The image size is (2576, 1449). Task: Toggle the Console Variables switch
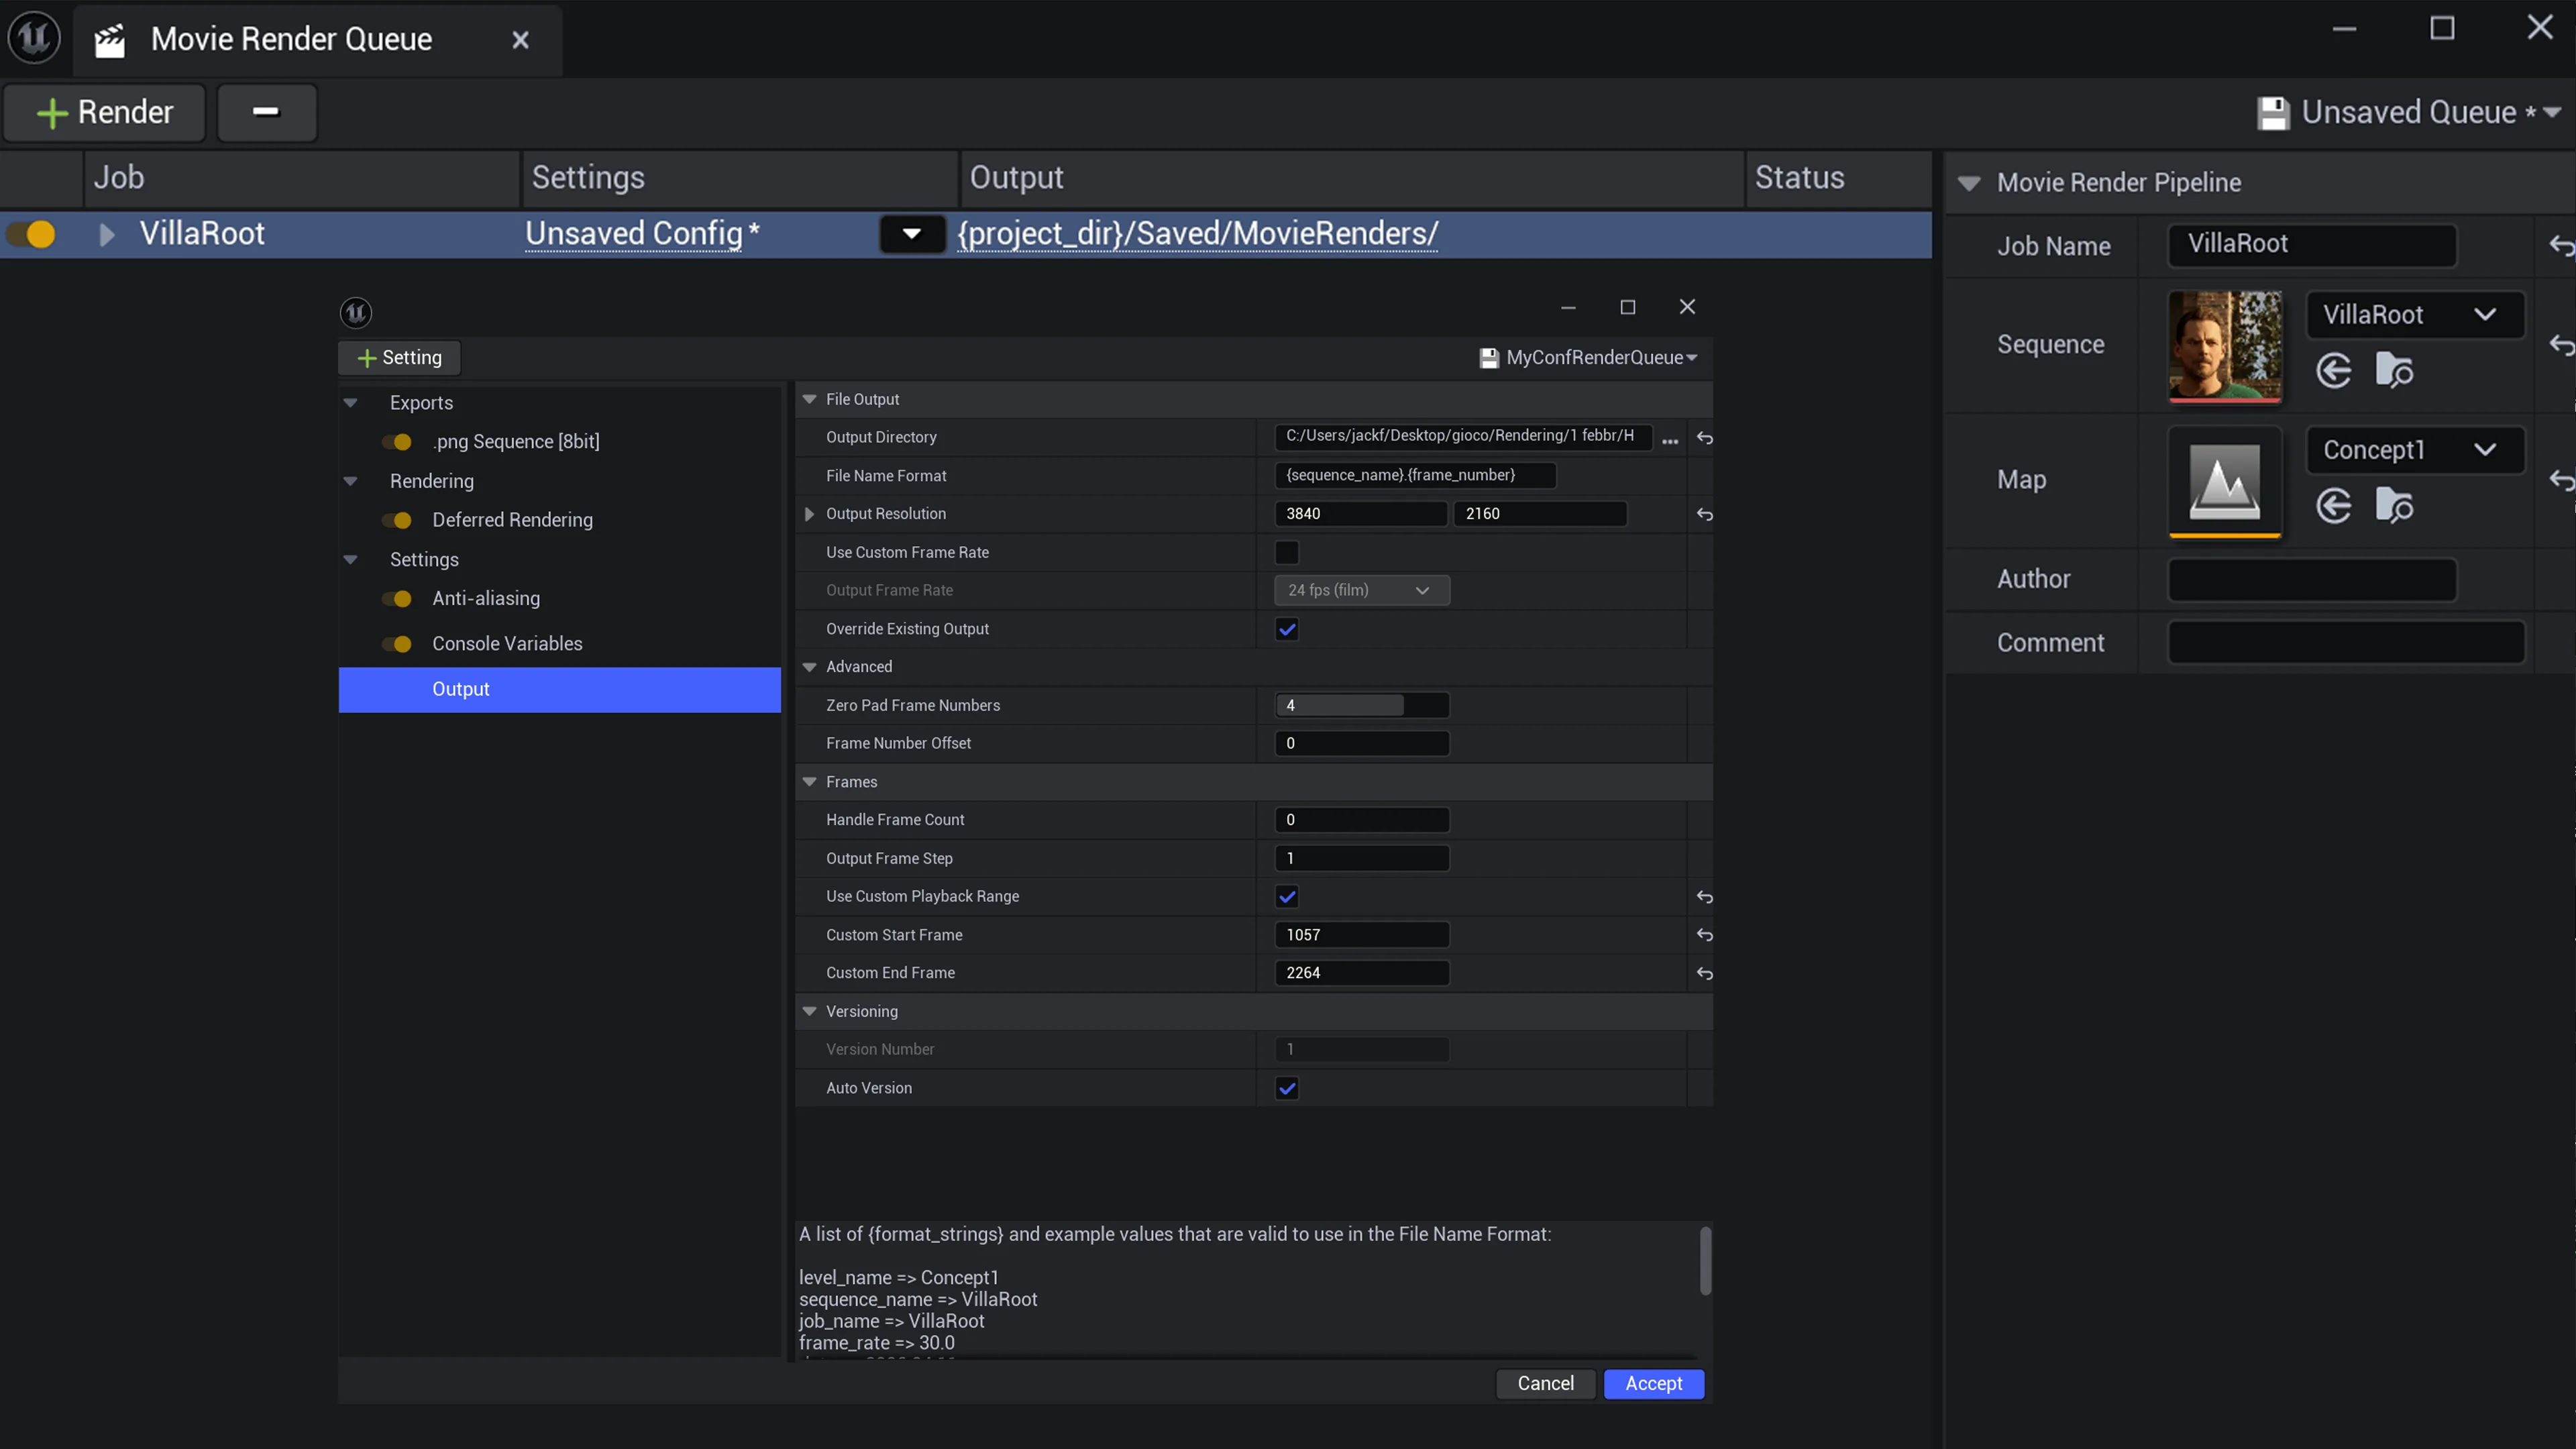[x=397, y=644]
